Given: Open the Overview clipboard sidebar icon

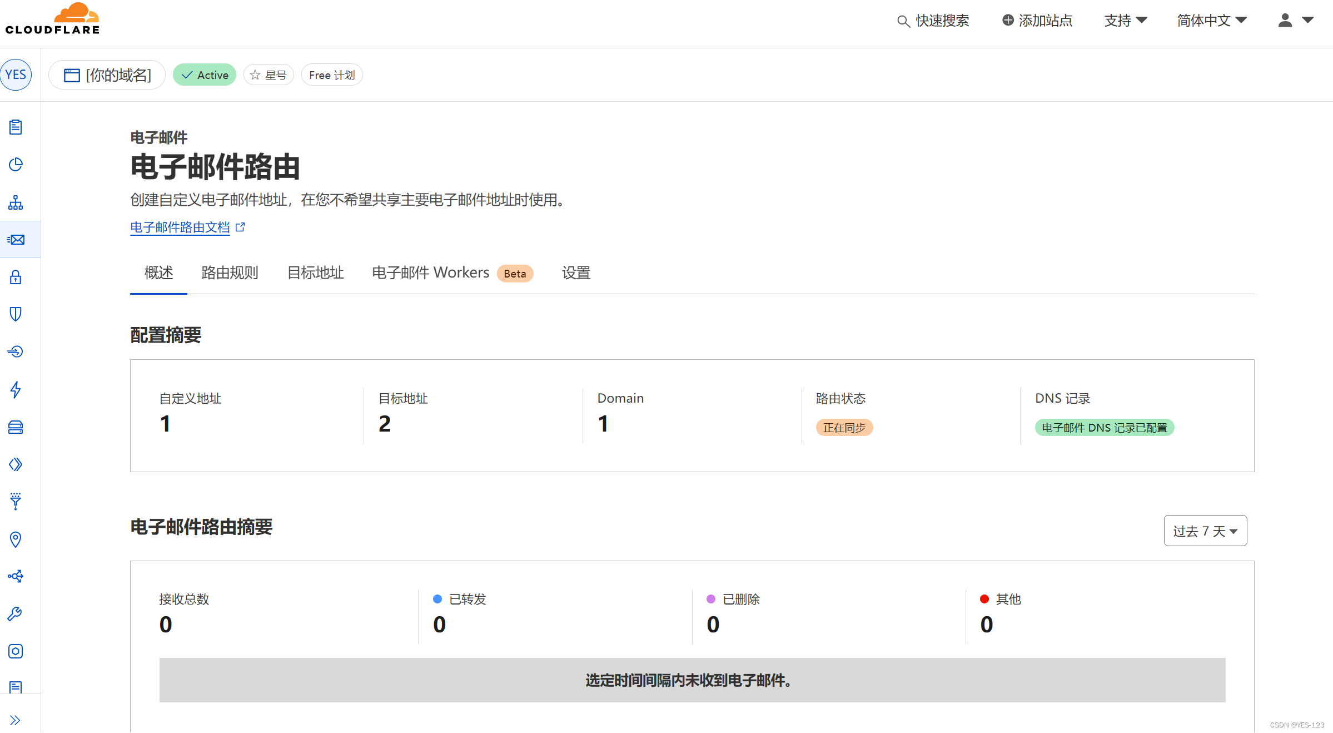Looking at the screenshot, I should (x=16, y=127).
